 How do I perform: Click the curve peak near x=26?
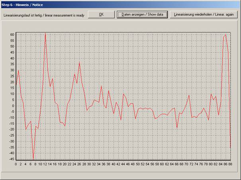(79, 62)
